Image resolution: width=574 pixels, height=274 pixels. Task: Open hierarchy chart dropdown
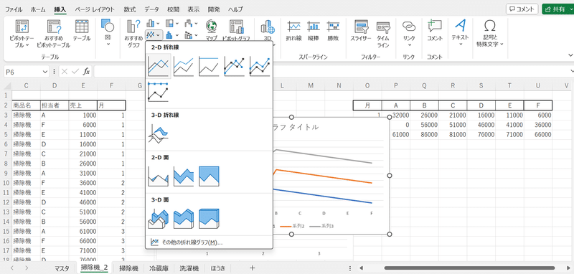coord(172,24)
